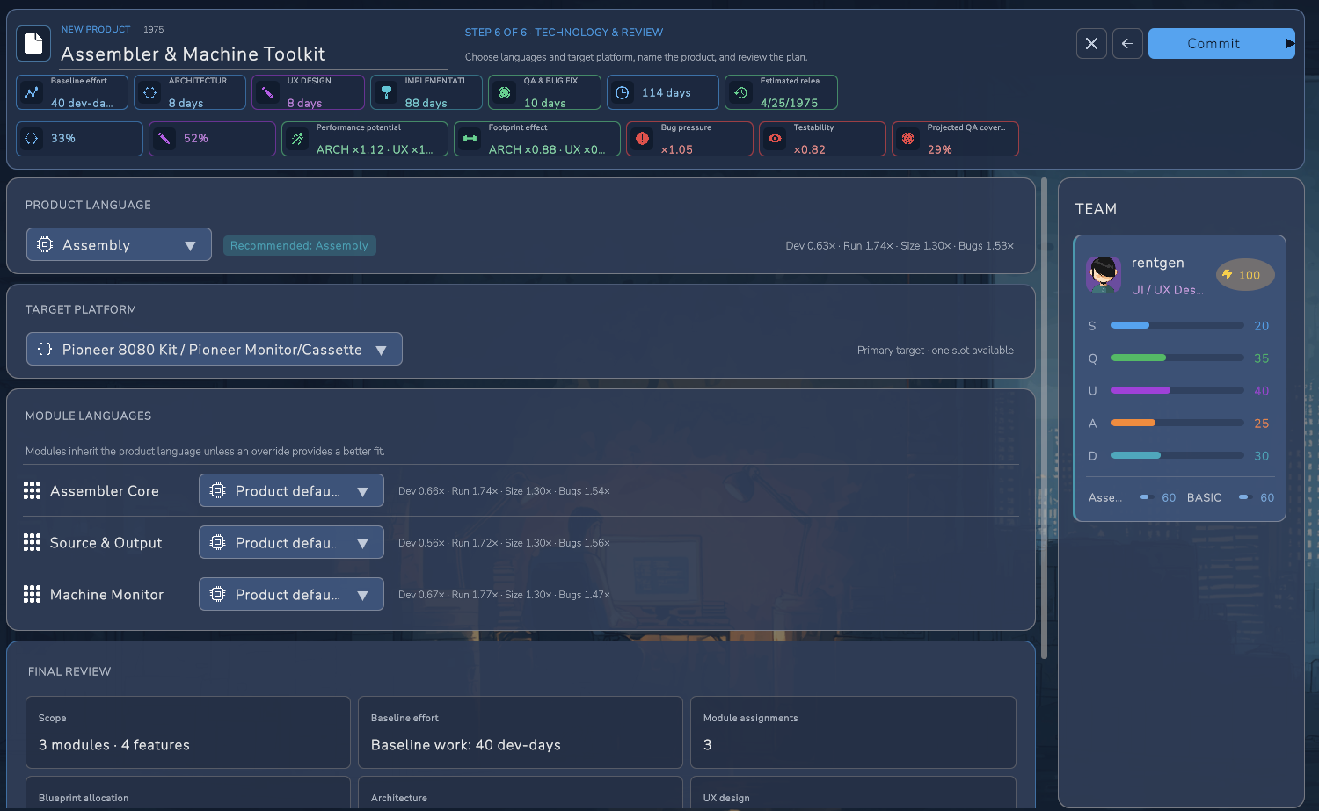Click Primary target · one slot available text
The height and width of the screenshot is (811, 1319).
click(x=935, y=350)
